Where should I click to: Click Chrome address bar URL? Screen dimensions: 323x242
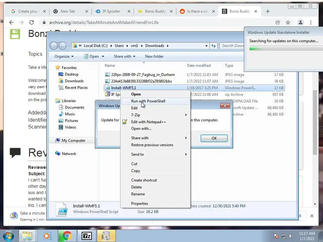click(103, 22)
